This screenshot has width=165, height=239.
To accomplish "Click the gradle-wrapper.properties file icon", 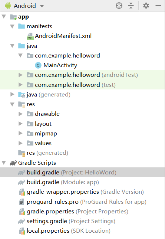I will click(22, 192).
